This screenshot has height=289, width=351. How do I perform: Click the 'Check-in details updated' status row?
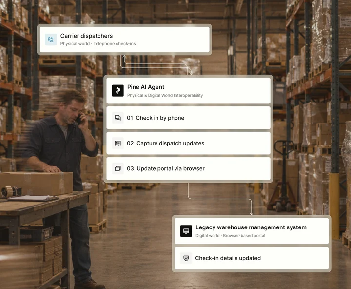pyautogui.click(x=252, y=258)
